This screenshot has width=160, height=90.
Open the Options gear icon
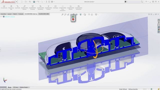(x=52, y=2)
